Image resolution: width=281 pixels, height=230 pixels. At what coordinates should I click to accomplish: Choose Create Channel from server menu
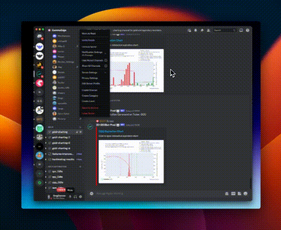coord(90,90)
